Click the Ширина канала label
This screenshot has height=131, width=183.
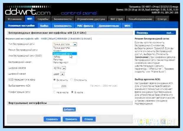[x=17, y=68]
